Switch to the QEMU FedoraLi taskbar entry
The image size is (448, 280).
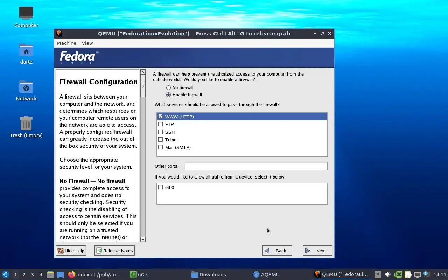[342, 274]
